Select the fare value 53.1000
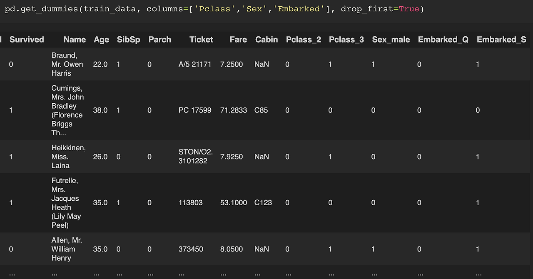 [234, 203]
